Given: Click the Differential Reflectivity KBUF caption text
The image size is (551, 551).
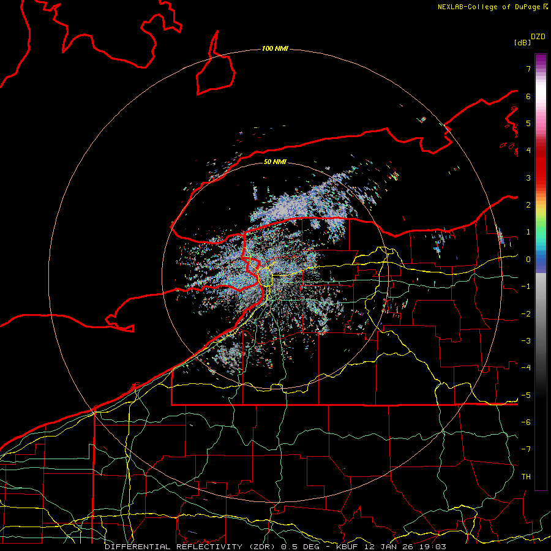Looking at the screenshot, I should (275, 547).
